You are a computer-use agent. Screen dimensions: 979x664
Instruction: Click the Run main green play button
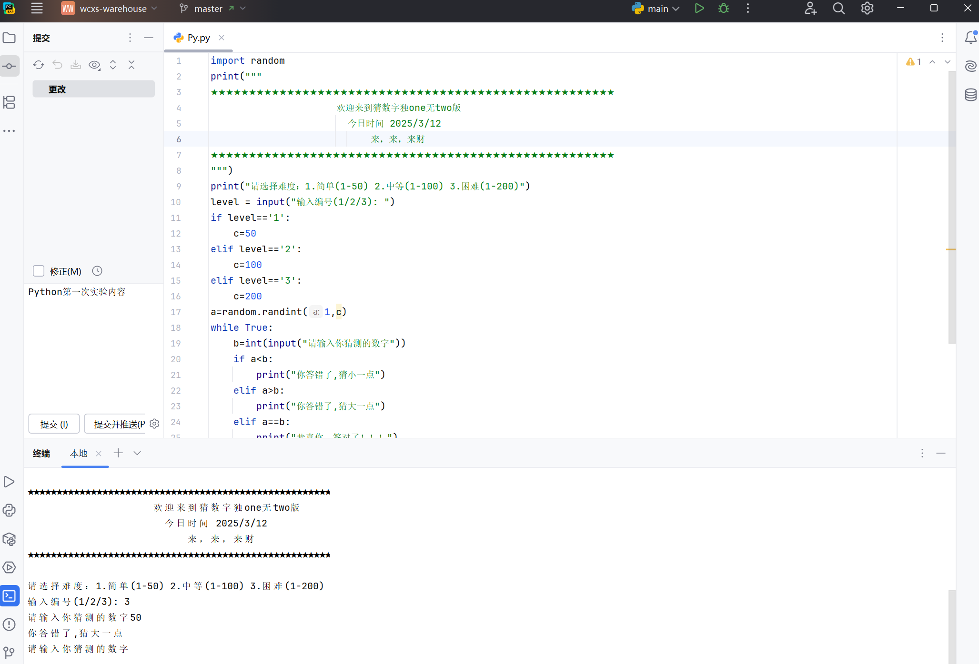699,9
